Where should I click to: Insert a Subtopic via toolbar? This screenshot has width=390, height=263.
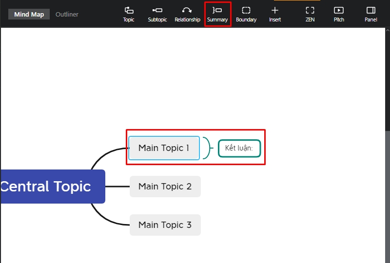click(157, 15)
